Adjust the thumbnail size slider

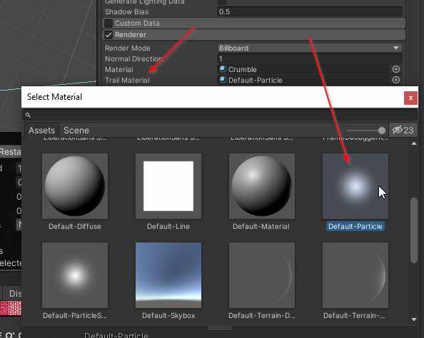pos(382,130)
